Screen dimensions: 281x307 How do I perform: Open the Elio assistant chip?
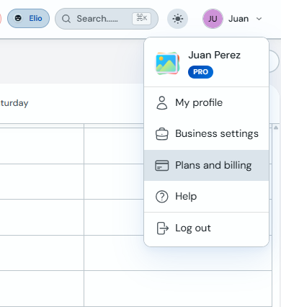point(28,19)
